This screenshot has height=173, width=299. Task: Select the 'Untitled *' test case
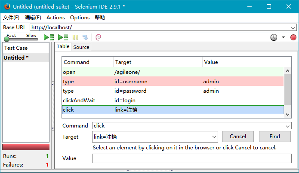[26, 58]
